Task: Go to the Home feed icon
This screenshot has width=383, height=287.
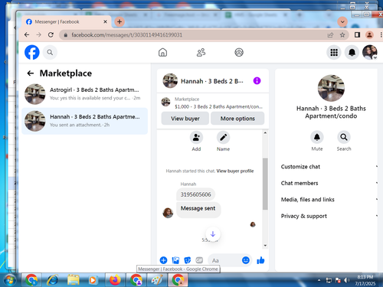Action: [x=162, y=52]
